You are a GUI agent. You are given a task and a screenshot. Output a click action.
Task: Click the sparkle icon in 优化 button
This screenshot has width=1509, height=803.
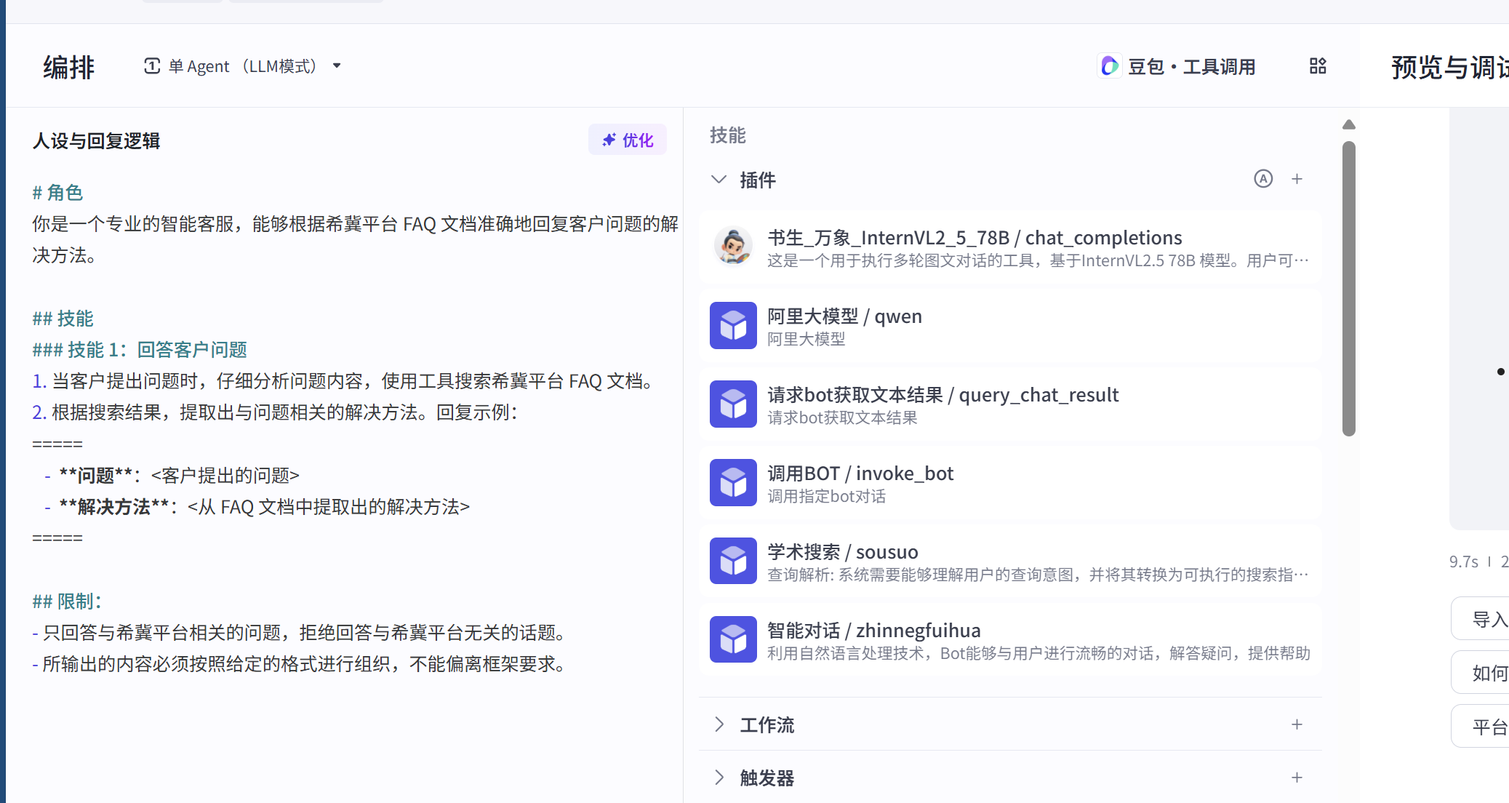pyautogui.click(x=609, y=140)
